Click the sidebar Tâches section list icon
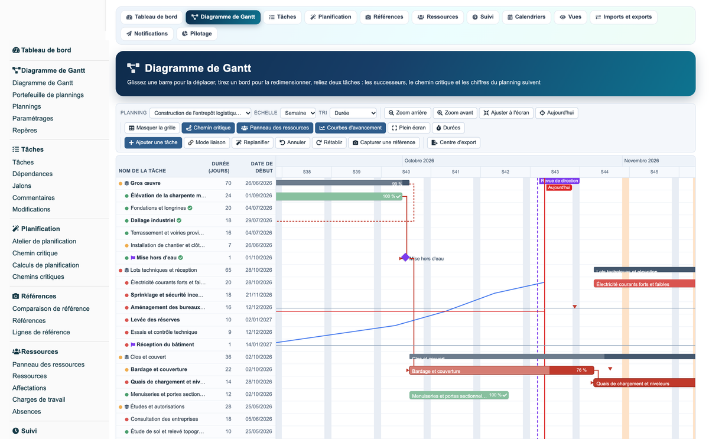This screenshot has height=439, width=709. pos(16,149)
